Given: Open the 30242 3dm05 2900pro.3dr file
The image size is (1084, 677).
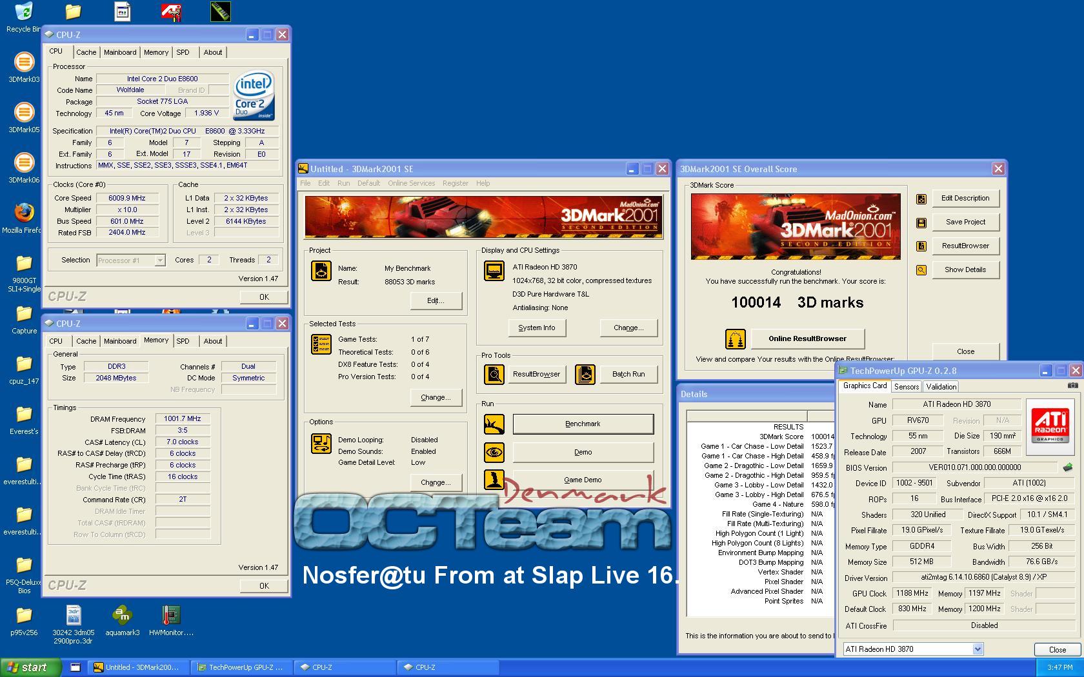Looking at the screenshot, I should 74,625.
